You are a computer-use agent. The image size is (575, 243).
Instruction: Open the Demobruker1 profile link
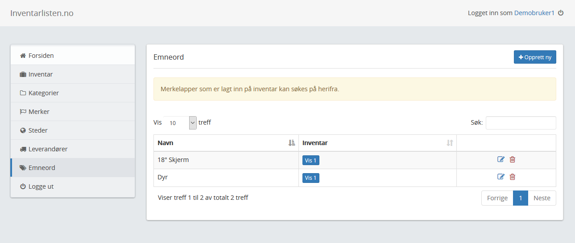pos(534,13)
